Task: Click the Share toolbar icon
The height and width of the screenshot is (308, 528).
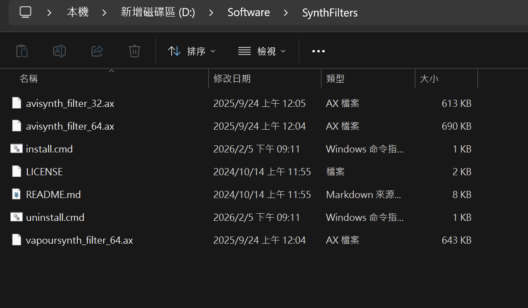Action: tap(97, 51)
